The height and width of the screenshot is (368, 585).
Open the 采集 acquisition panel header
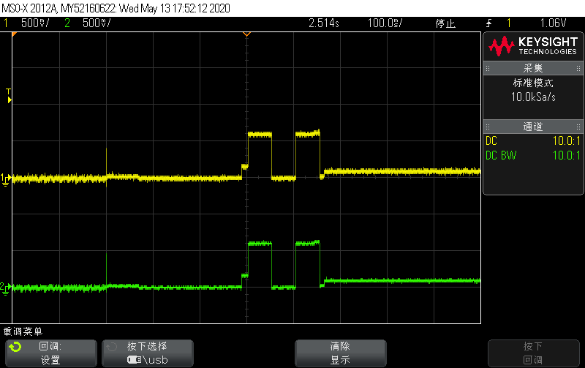(533, 68)
